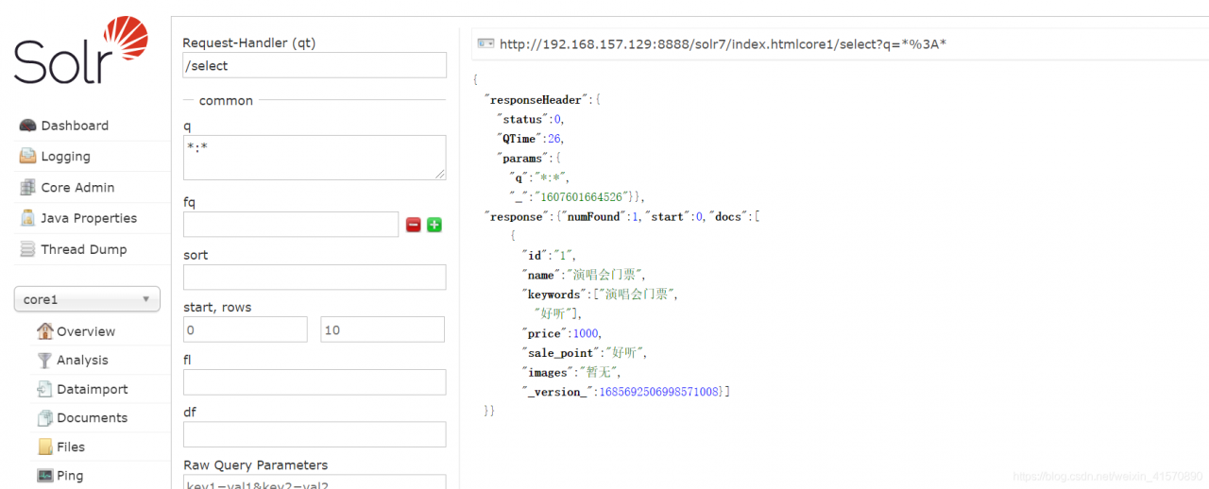Click the Java Properties icon
This screenshot has height=489, width=1209.
(27, 218)
